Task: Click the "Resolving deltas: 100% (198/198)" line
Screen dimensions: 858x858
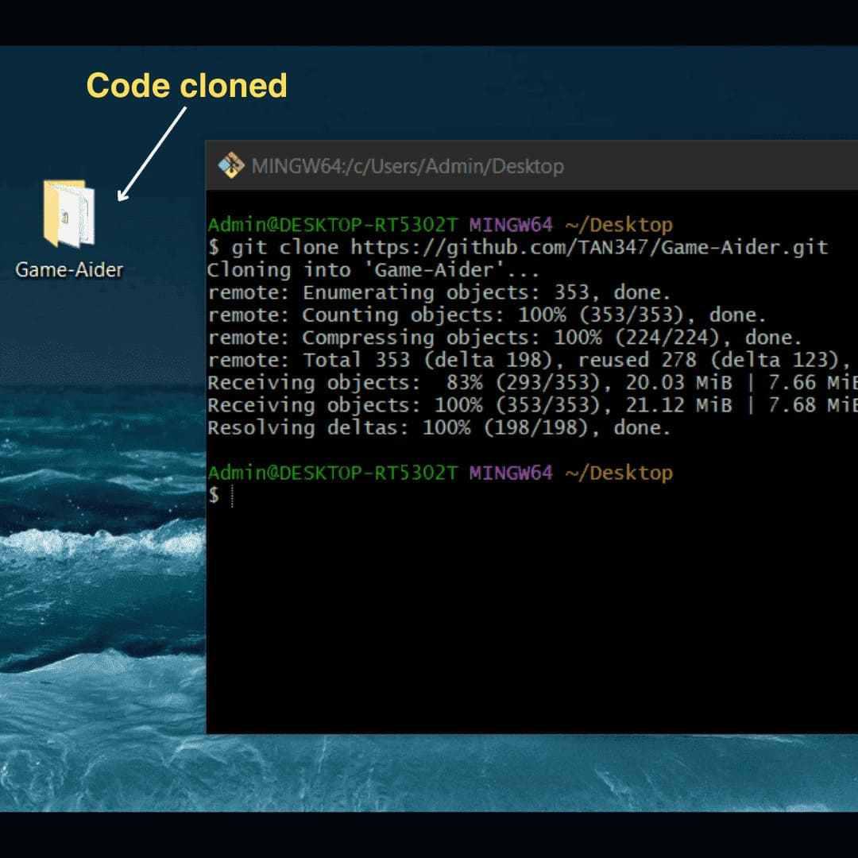Action: [x=439, y=427]
